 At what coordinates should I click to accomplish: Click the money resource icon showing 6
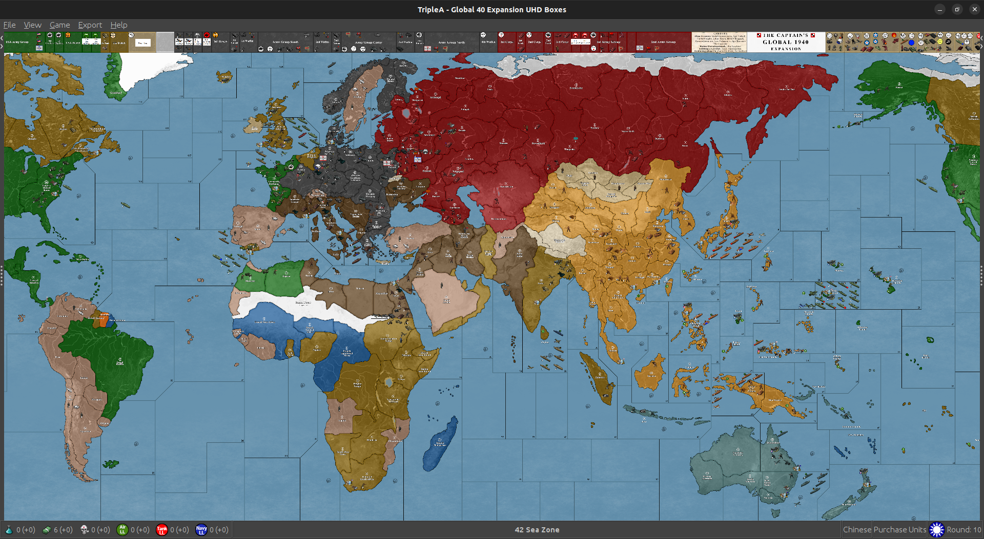47,529
